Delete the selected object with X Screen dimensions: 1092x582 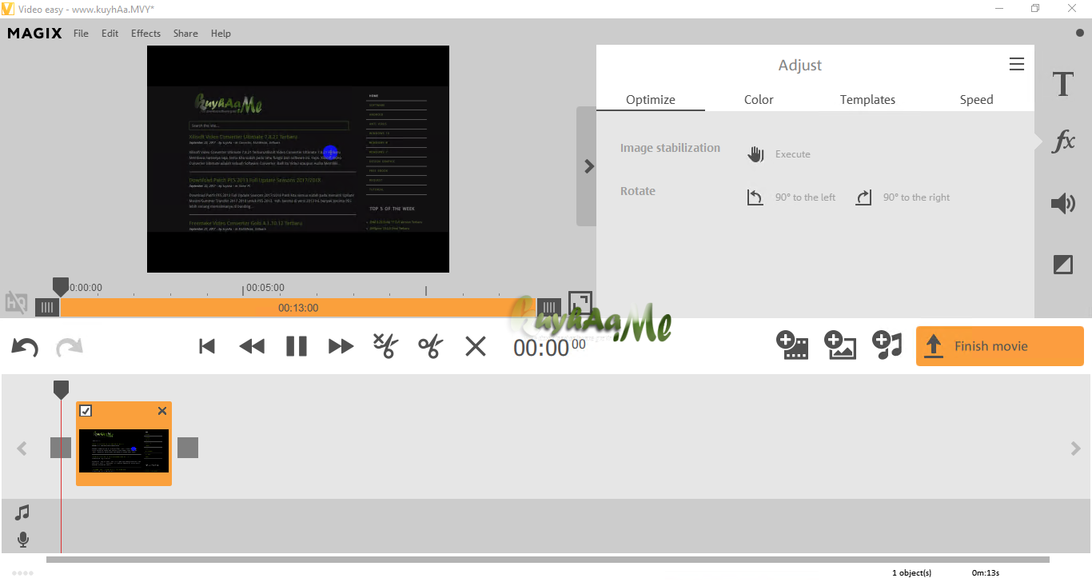coord(476,346)
